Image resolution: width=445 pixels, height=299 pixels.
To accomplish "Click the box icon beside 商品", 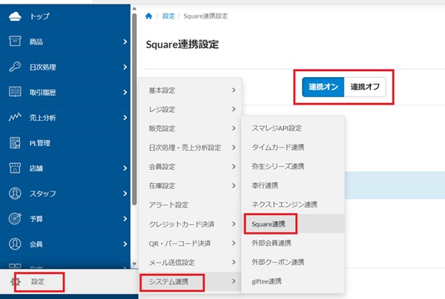I will click(x=15, y=42).
